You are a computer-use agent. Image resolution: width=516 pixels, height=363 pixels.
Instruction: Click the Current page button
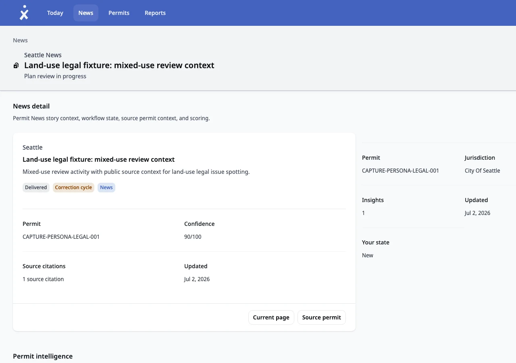271,317
